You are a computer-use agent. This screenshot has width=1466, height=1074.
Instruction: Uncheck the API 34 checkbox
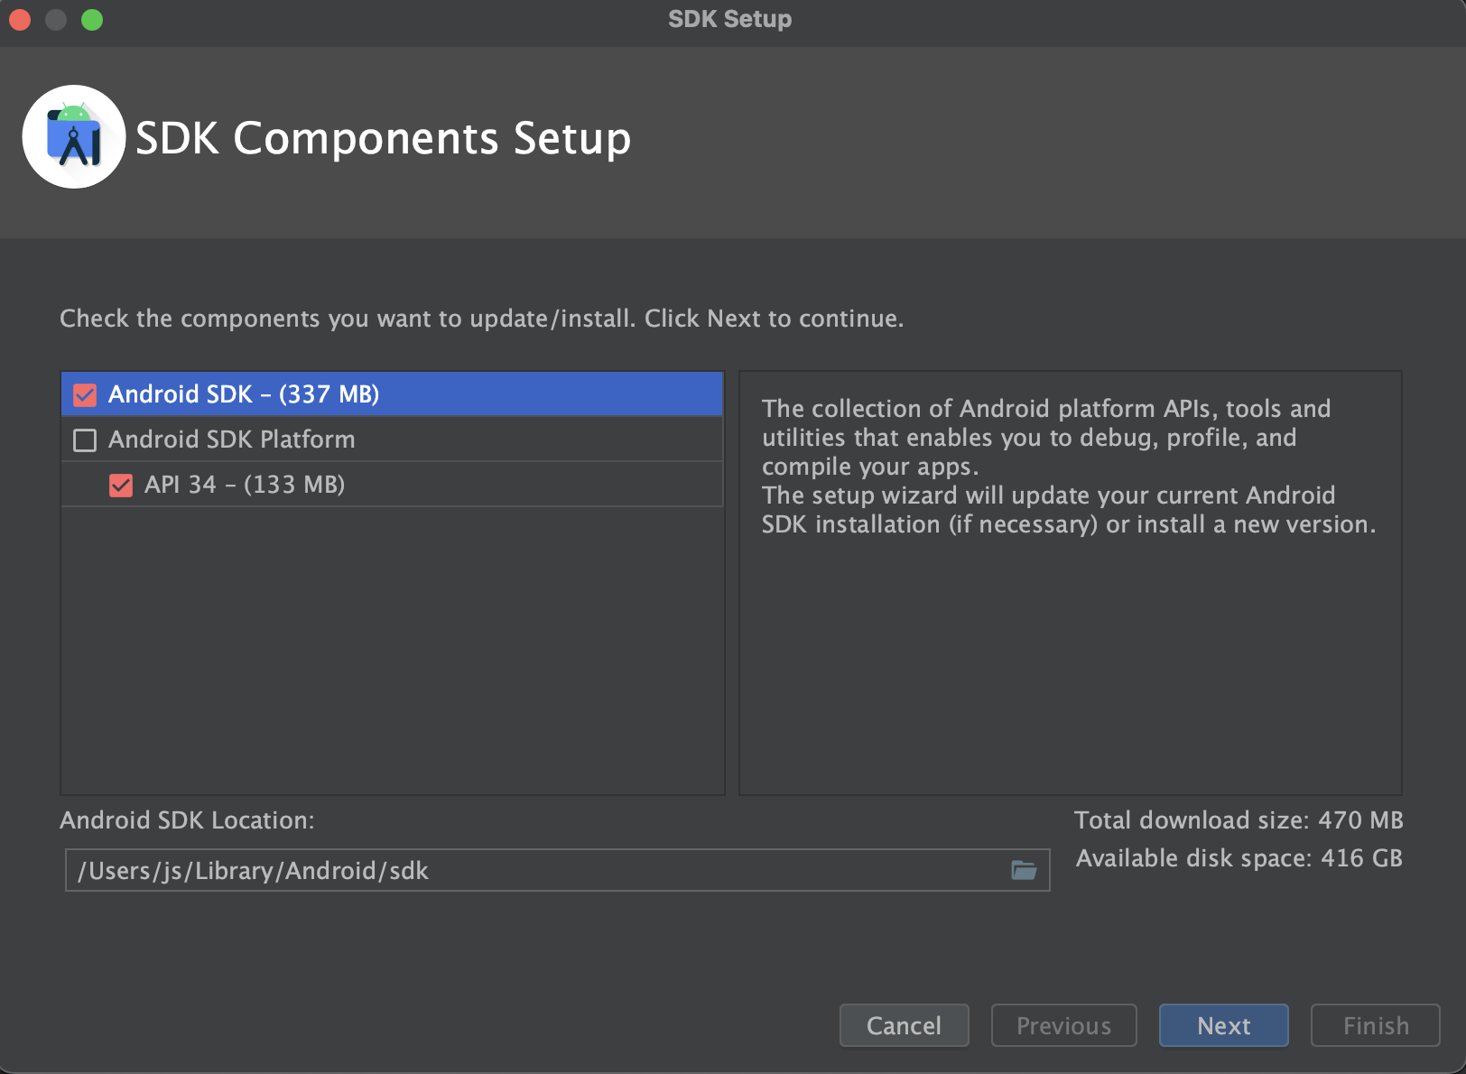[121, 485]
